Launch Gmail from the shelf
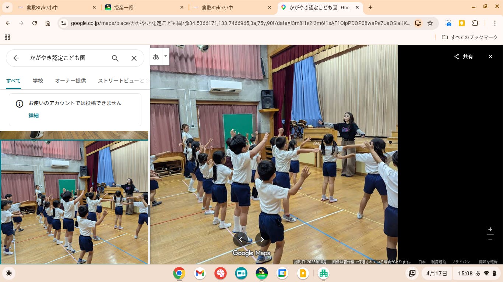This screenshot has width=503, height=282. tap(200, 273)
